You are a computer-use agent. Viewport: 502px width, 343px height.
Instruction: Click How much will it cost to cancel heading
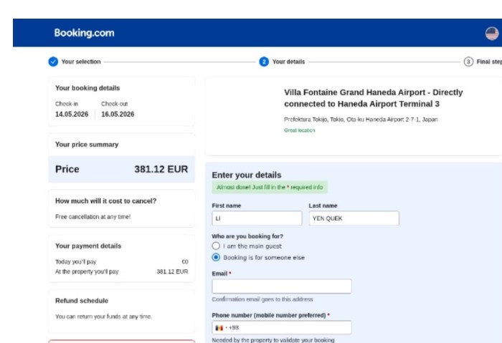tap(106, 201)
